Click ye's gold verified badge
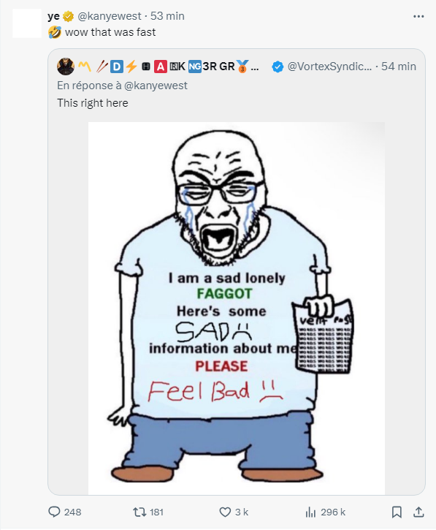The width and height of the screenshot is (436, 530). pos(69,16)
